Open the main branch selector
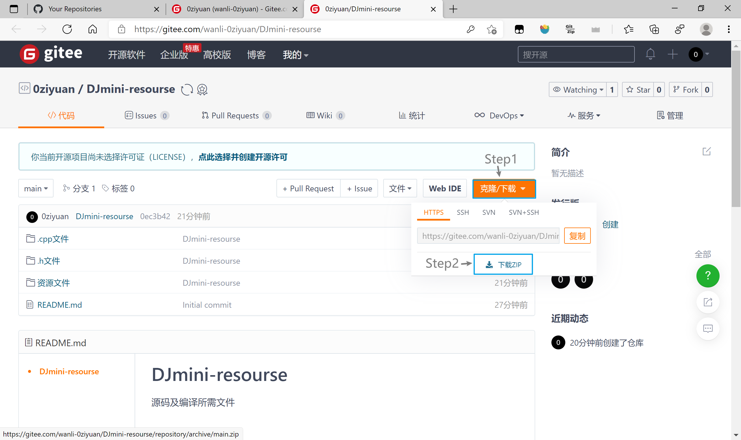This screenshot has width=741, height=440. (x=36, y=188)
